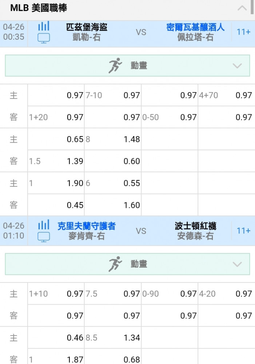Click pitcher name 佩拉塔-右
The width and height of the screenshot is (255, 364).
[195, 37]
